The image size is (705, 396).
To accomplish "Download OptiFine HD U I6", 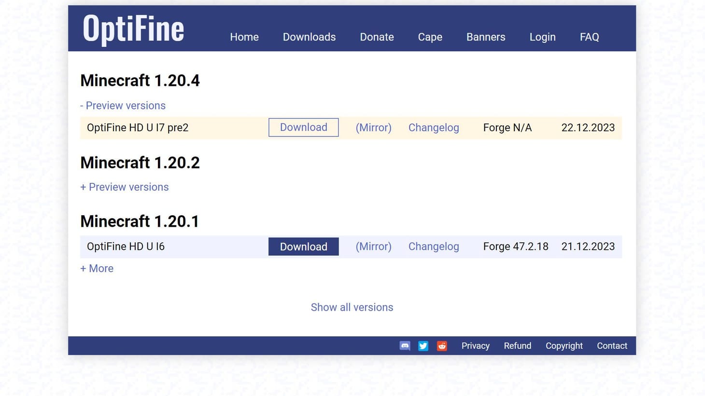I will [x=303, y=246].
